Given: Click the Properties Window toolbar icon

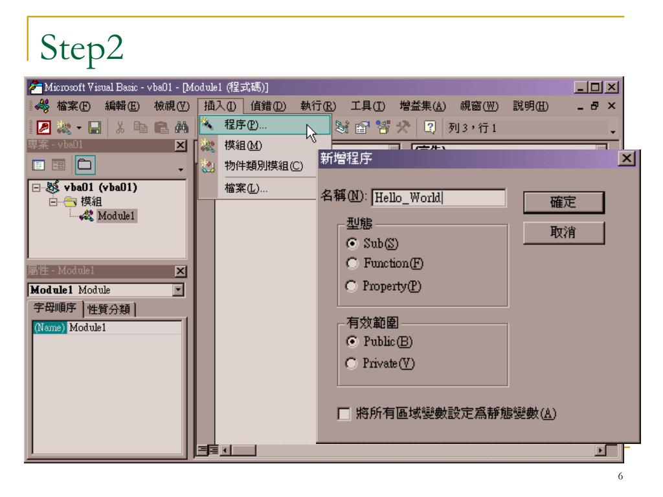Looking at the screenshot, I should point(363,127).
